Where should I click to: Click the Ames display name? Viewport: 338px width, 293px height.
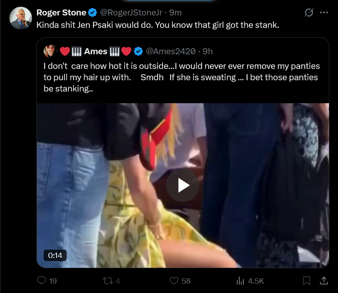pos(96,51)
